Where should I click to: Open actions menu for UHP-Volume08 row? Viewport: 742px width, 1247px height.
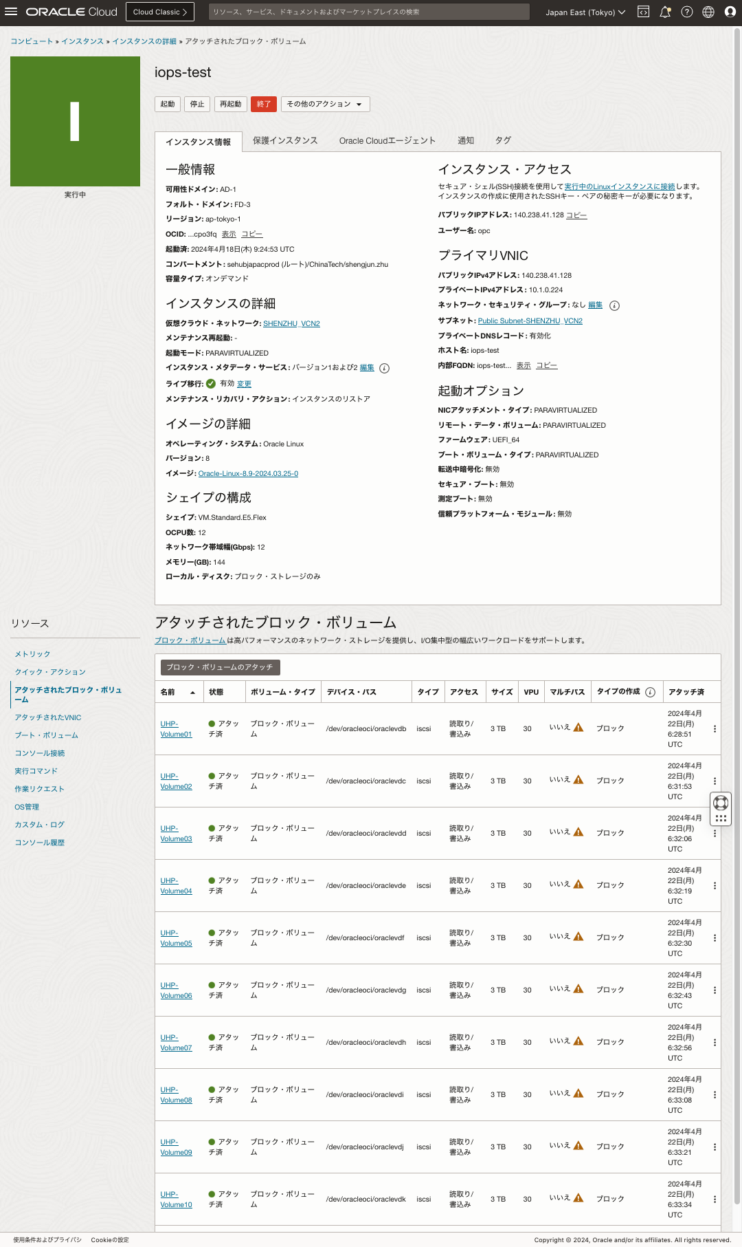point(715,1094)
